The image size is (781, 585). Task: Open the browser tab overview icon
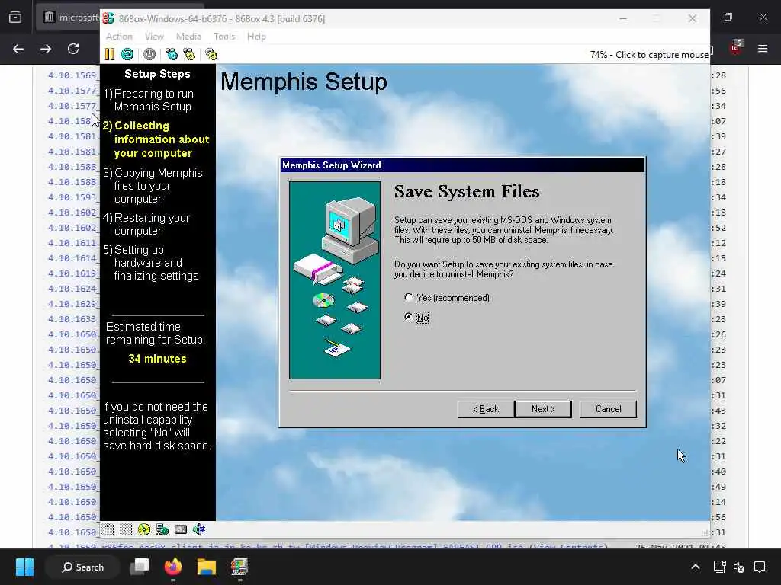[x=15, y=18]
